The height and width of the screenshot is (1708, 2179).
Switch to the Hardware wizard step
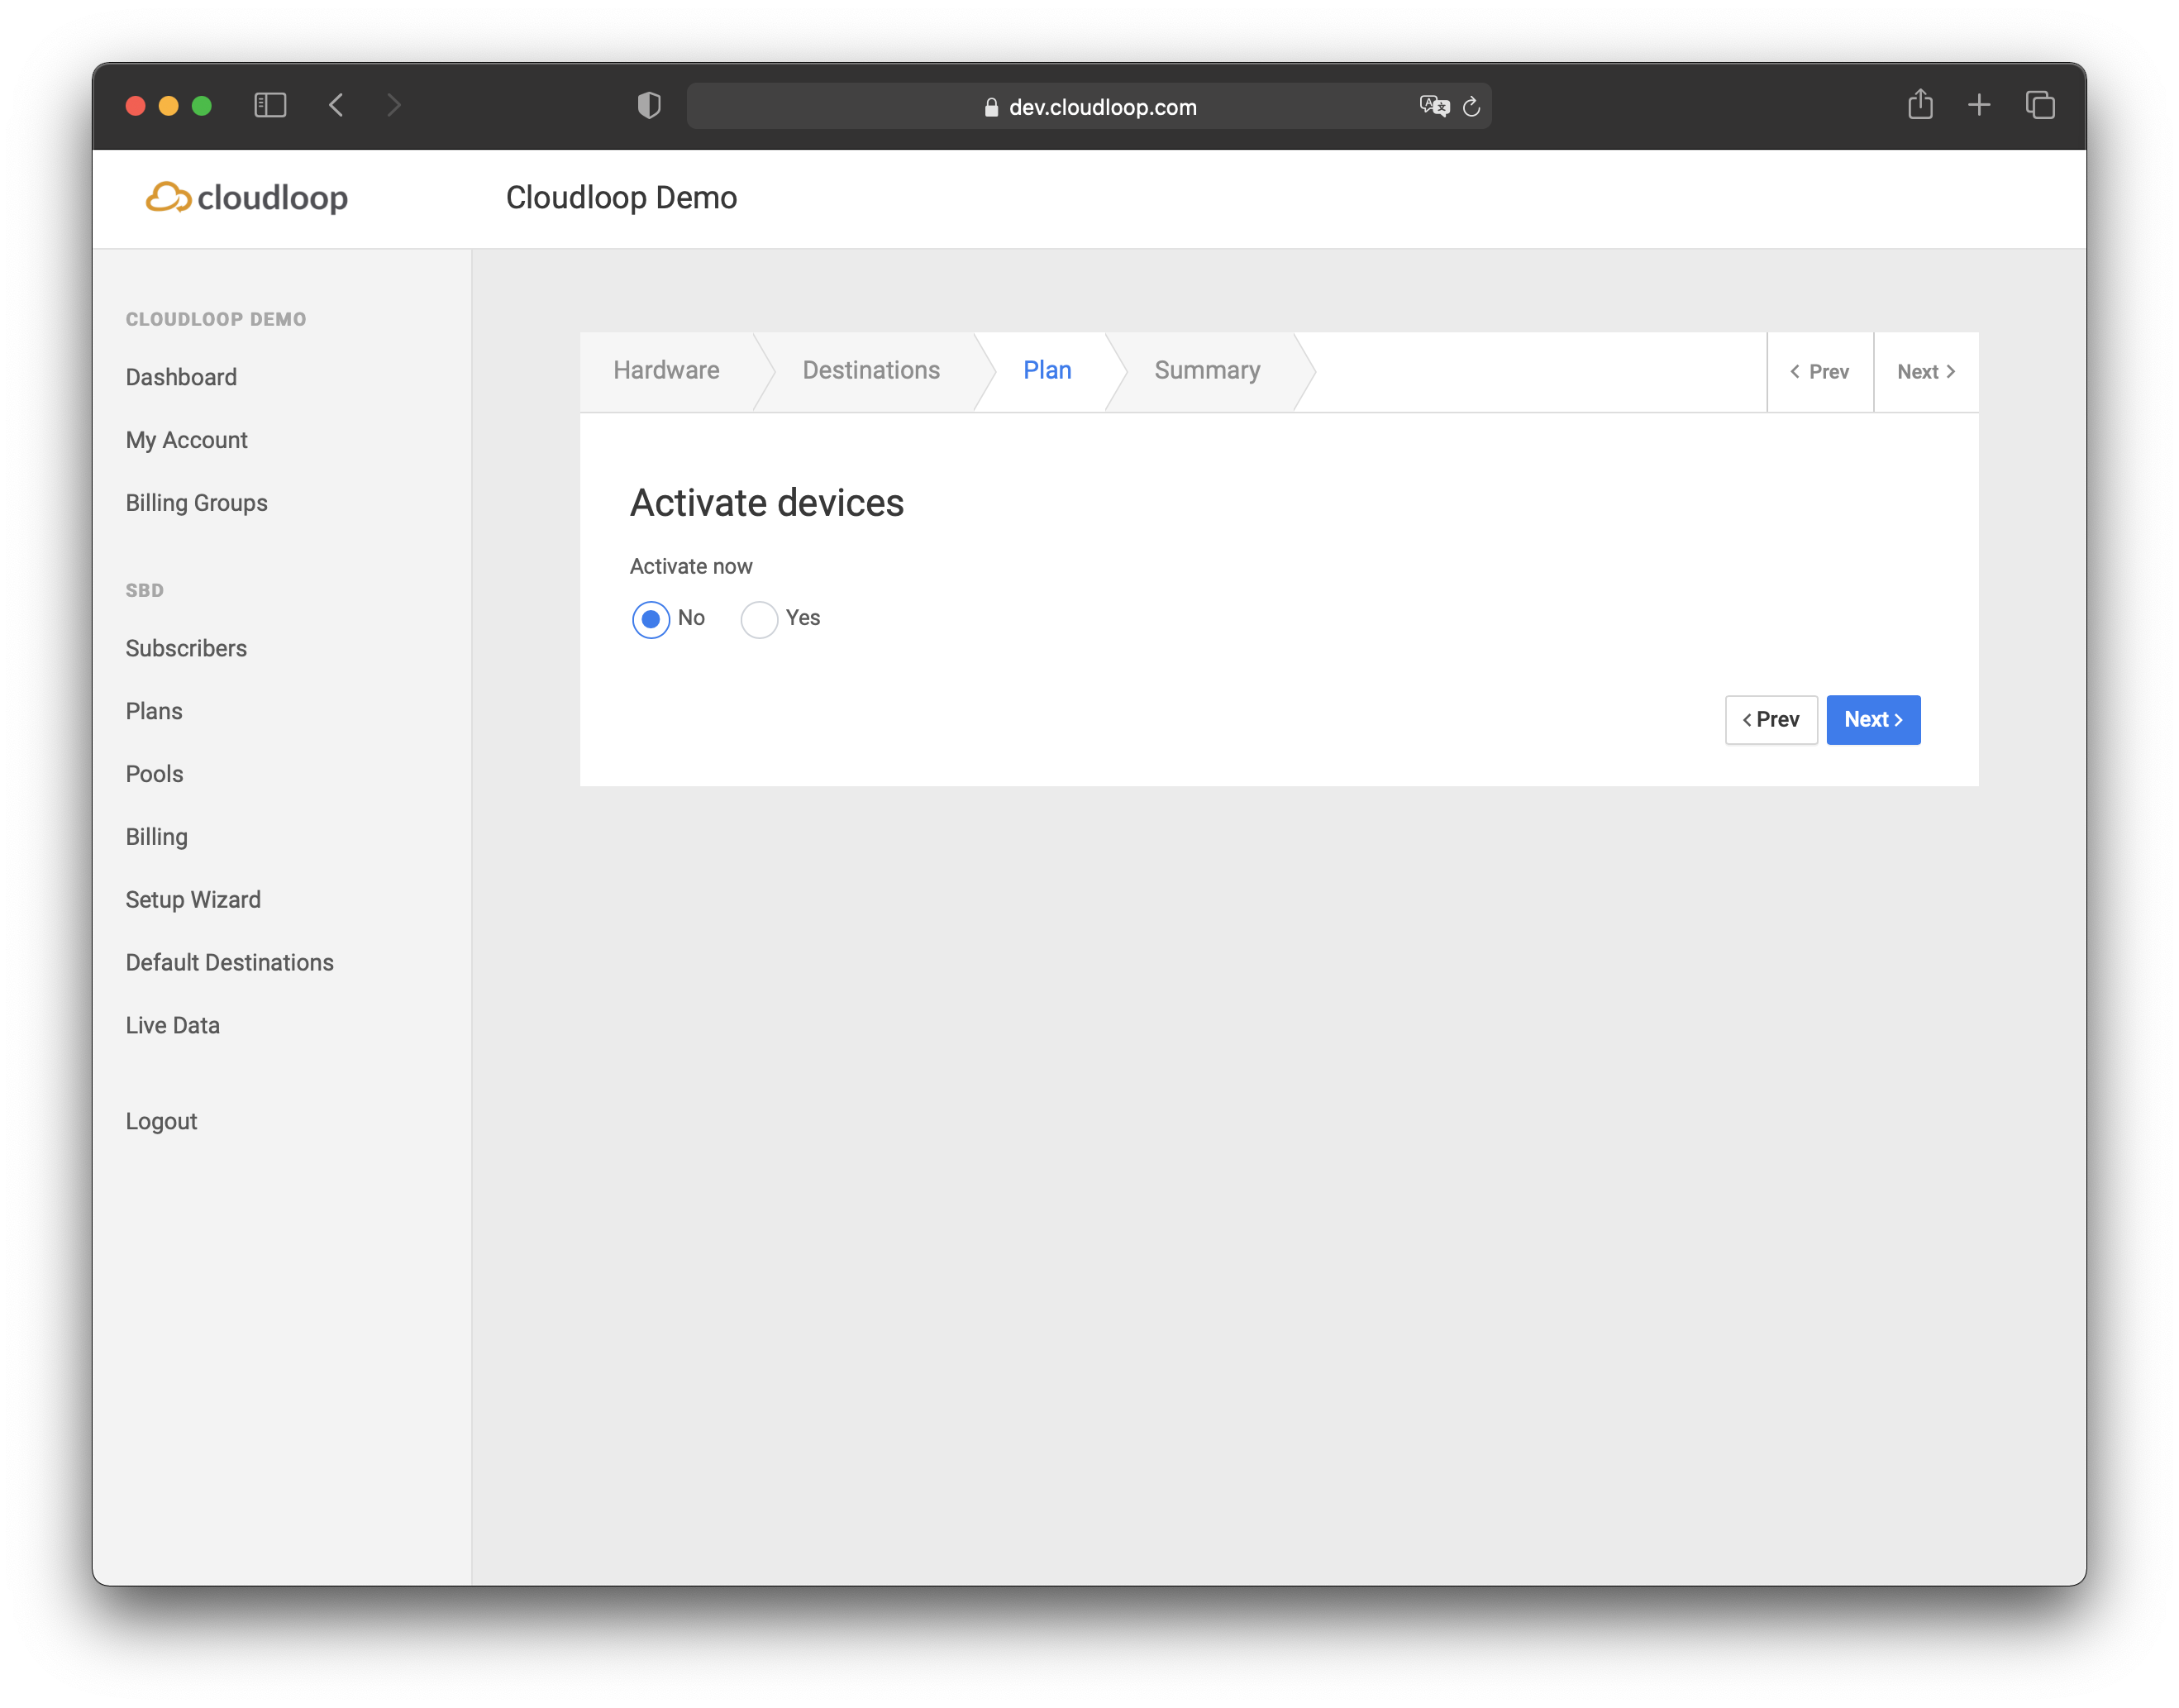pyautogui.click(x=666, y=370)
